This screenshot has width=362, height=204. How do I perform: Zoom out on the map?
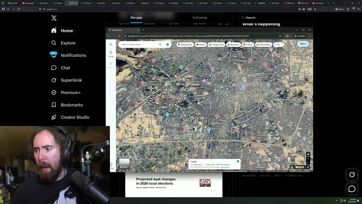pos(308,163)
